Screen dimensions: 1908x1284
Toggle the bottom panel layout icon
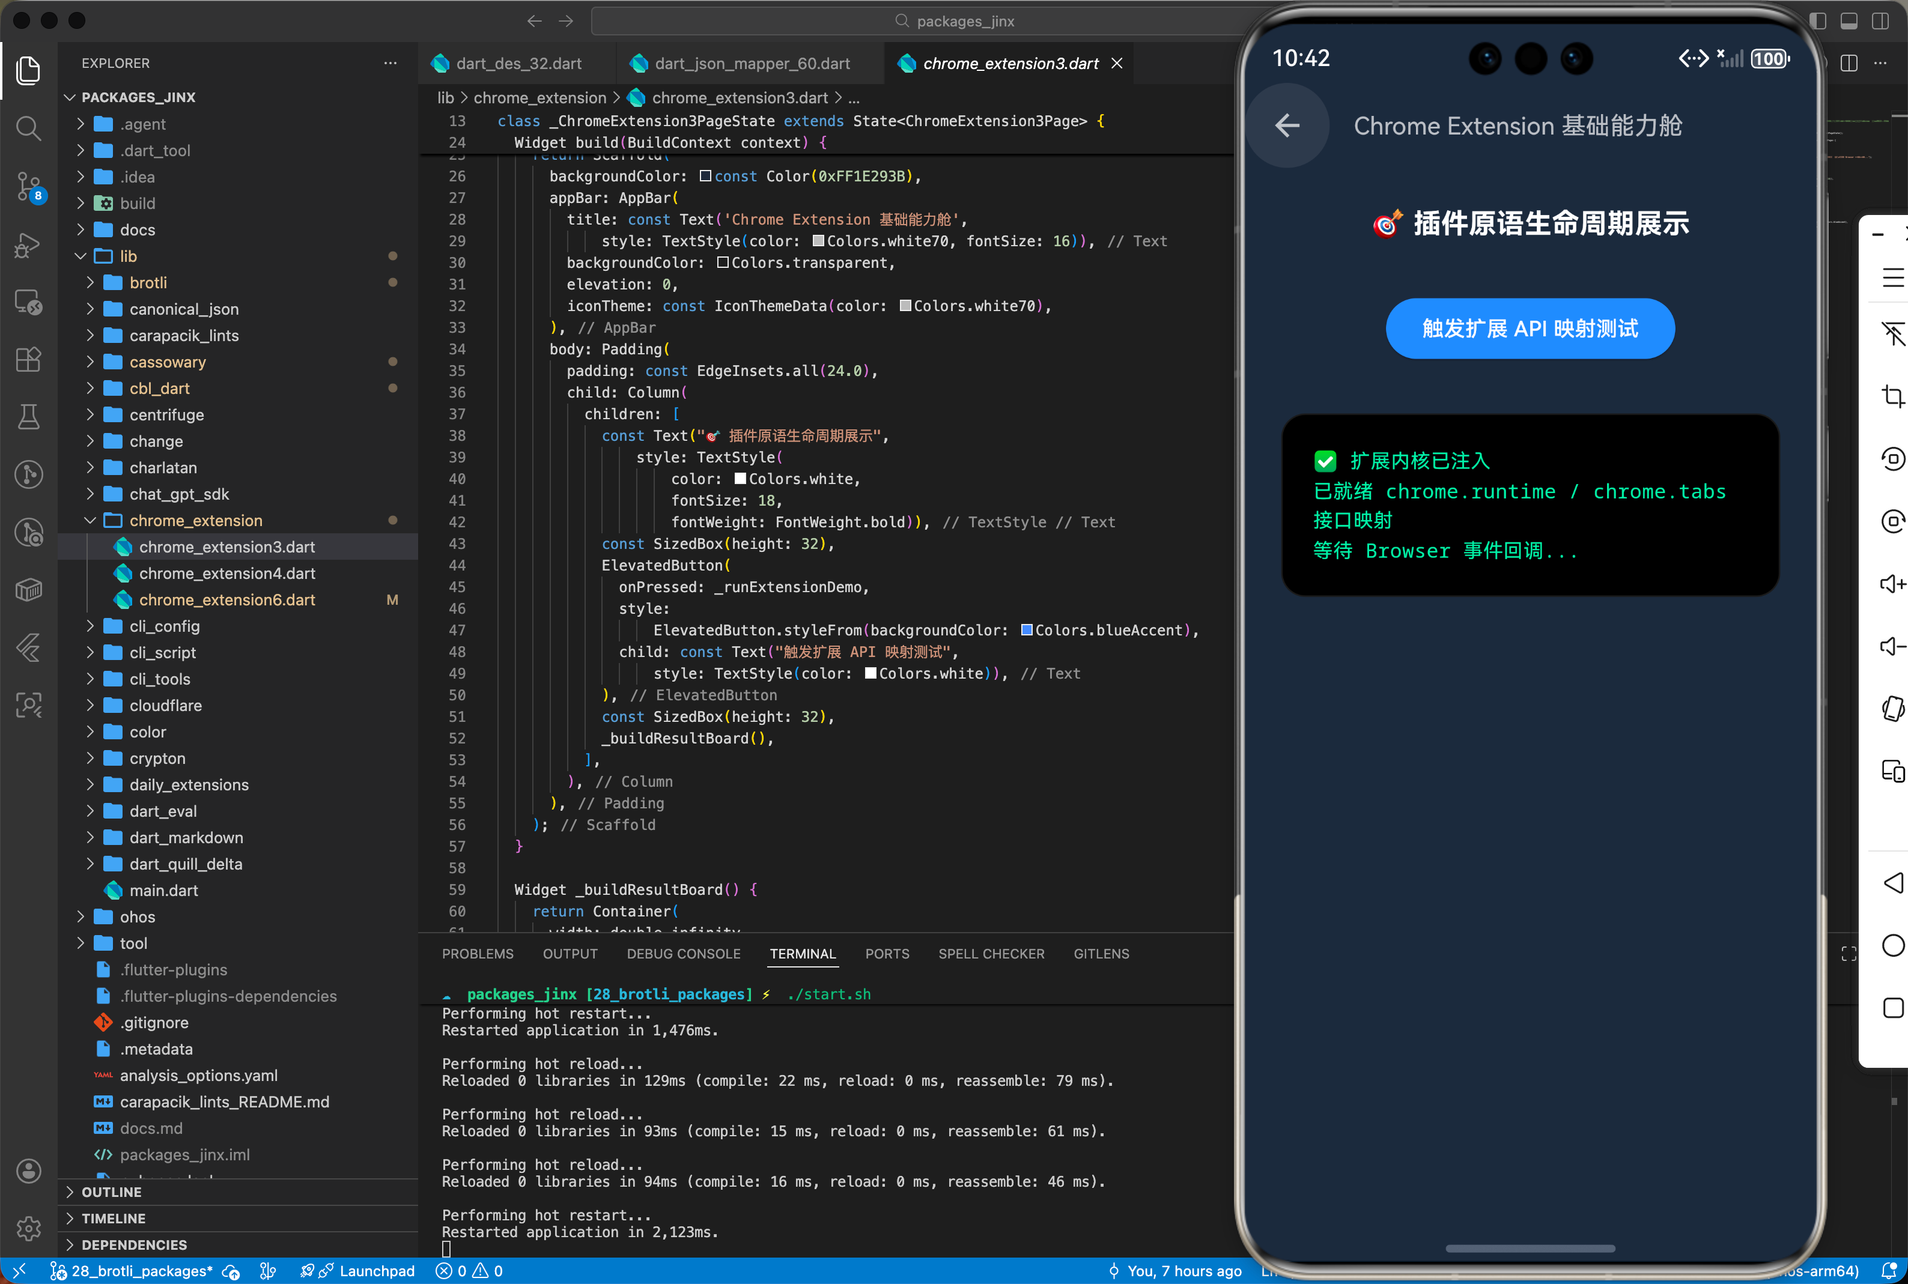point(1849,21)
